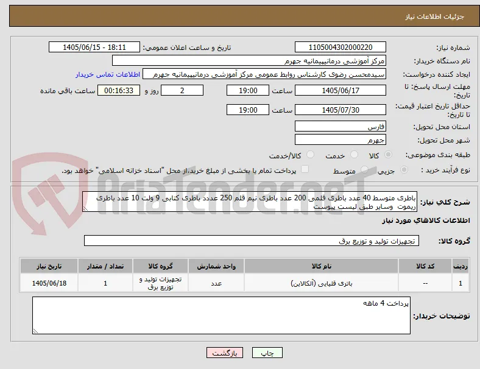The width and height of the screenshot is (480, 369).
Task: Click the نام کالا column header
Action: [321, 266]
